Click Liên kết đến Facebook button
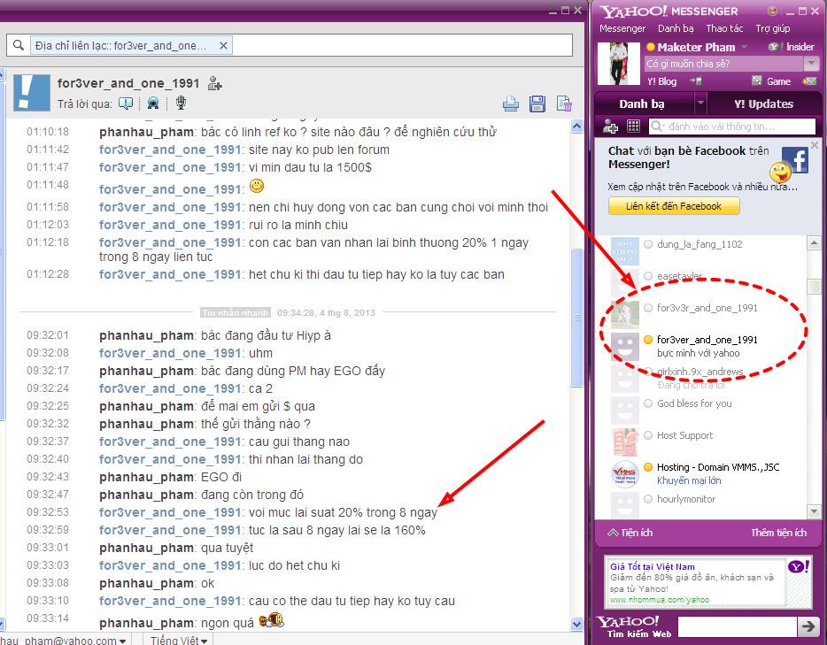The width and height of the screenshot is (827, 645). click(x=674, y=206)
